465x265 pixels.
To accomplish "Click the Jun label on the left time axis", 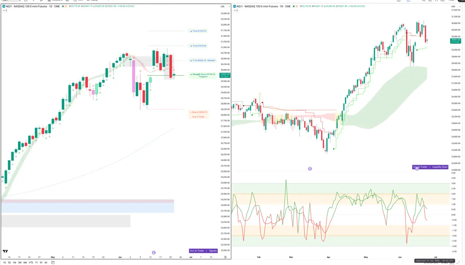I will pyautogui.click(x=120, y=257).
